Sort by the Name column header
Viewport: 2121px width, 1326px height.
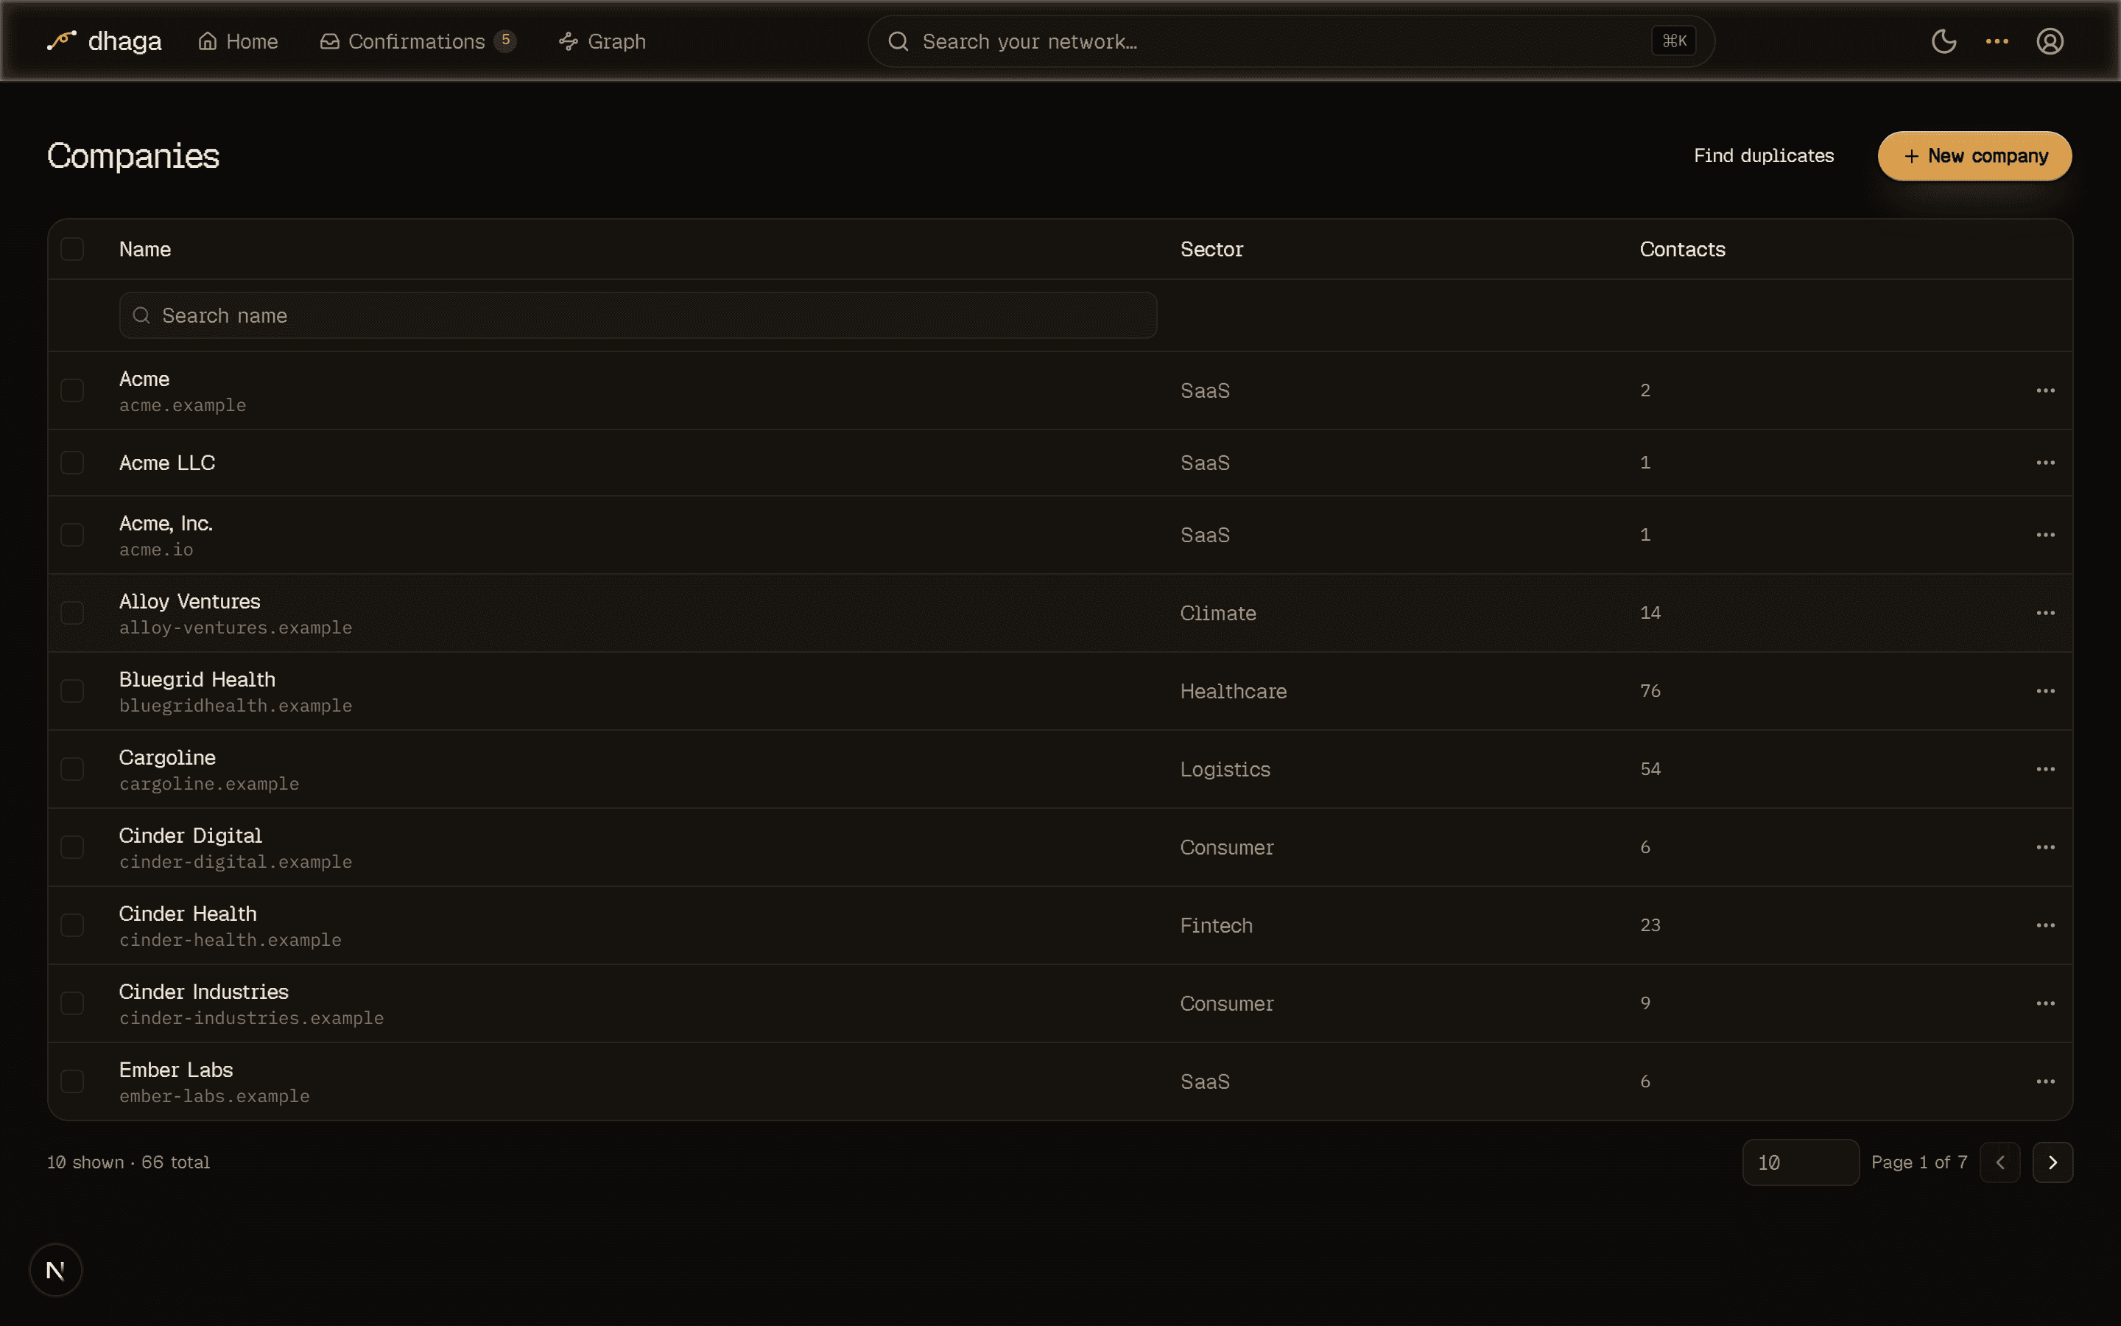coord(144,249)
